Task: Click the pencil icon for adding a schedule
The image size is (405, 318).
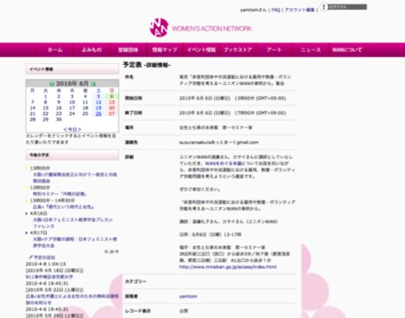Action: click(31, 257)
